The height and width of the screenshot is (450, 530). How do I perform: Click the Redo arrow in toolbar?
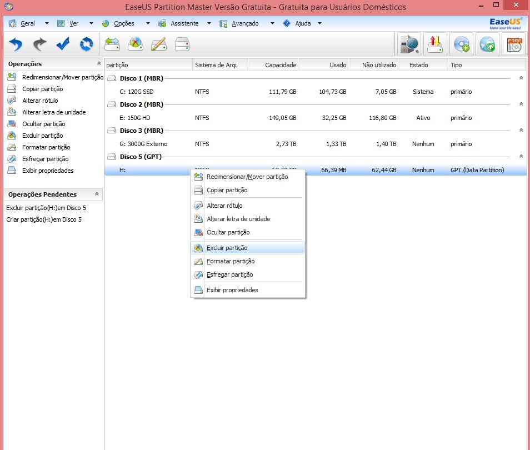point(39,44)
